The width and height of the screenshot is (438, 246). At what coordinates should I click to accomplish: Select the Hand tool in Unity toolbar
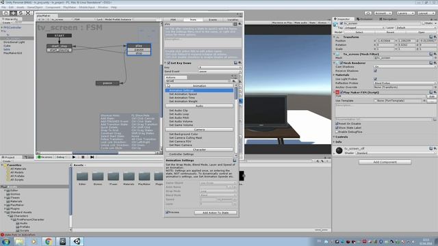pyautogui.click(x=6, y=13)
